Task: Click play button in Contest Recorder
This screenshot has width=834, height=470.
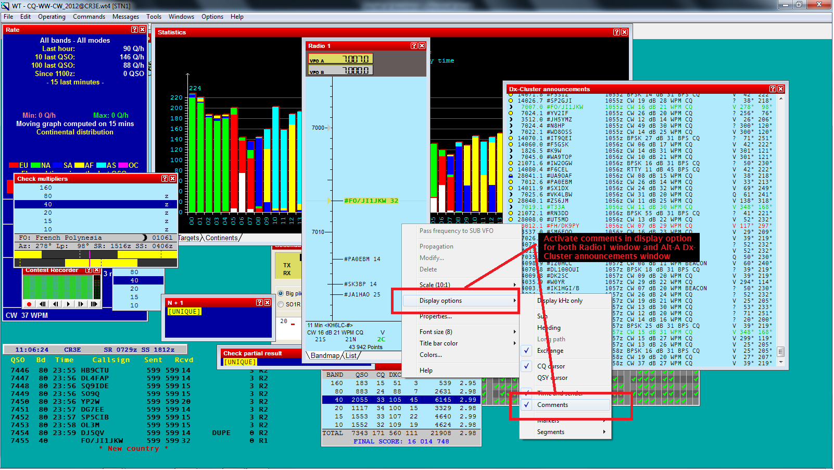Action: click(68, 304)
